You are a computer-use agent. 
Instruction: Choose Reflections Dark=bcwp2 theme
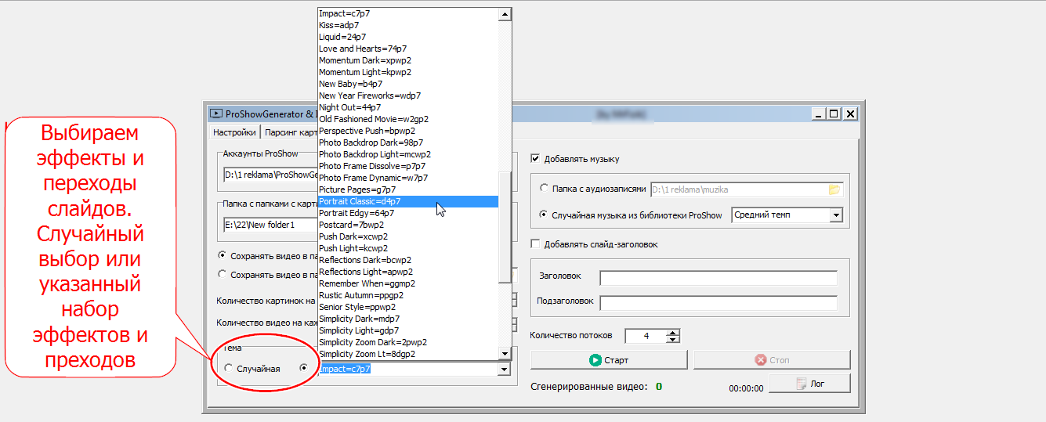click(x=408, y=260)
